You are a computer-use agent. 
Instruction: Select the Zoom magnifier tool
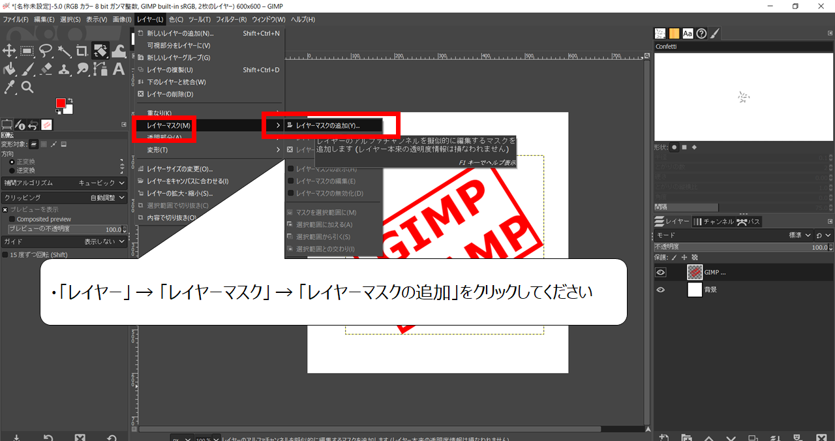click(27, 87)
